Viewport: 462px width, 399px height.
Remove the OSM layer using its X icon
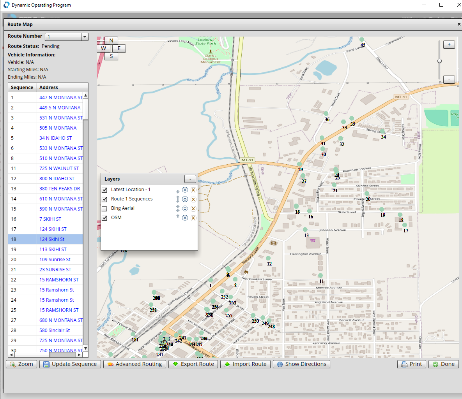pos(193,218)
